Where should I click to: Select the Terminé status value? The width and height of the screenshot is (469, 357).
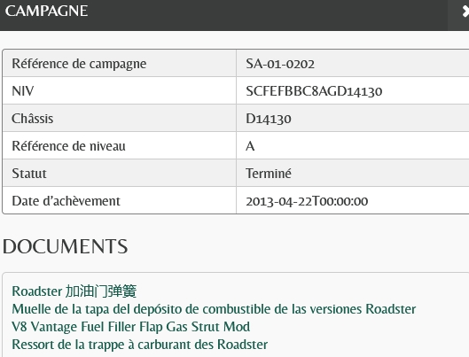click(269, 174)
